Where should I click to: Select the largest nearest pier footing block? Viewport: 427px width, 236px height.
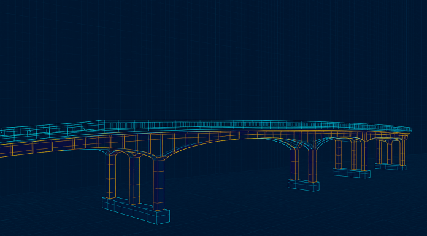point(136,210)
